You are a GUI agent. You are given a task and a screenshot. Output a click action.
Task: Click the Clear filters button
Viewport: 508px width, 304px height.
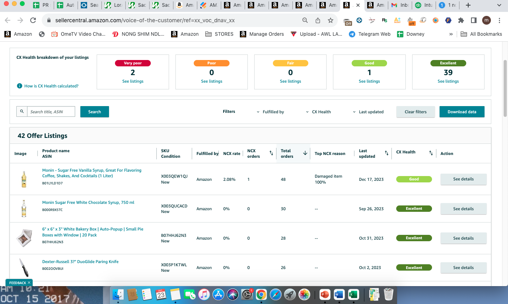tap(416, 112)
